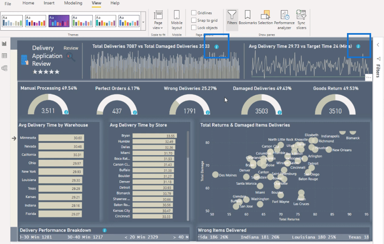Viewport: 384px width, 244px height.
Task: Click 'Louisiana 180 25%' ticker text
Action: tap(314, 237)
